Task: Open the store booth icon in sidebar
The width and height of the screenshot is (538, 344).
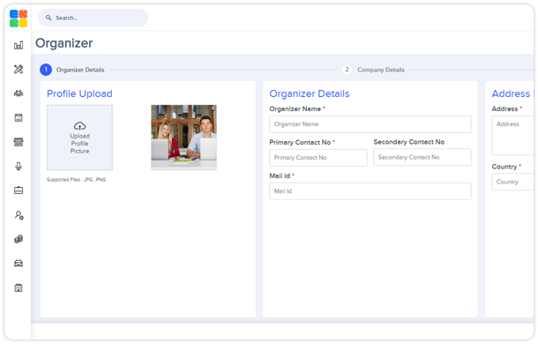Action: click(x=19, y=142)
